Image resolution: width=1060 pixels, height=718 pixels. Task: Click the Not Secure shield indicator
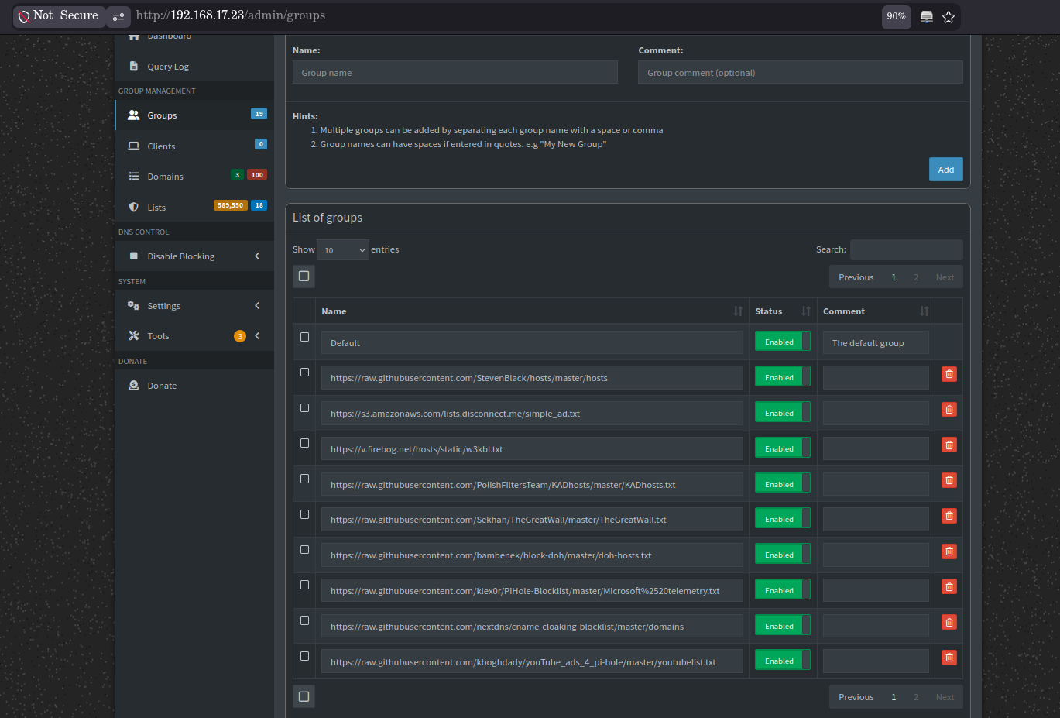tap(24, 16)
